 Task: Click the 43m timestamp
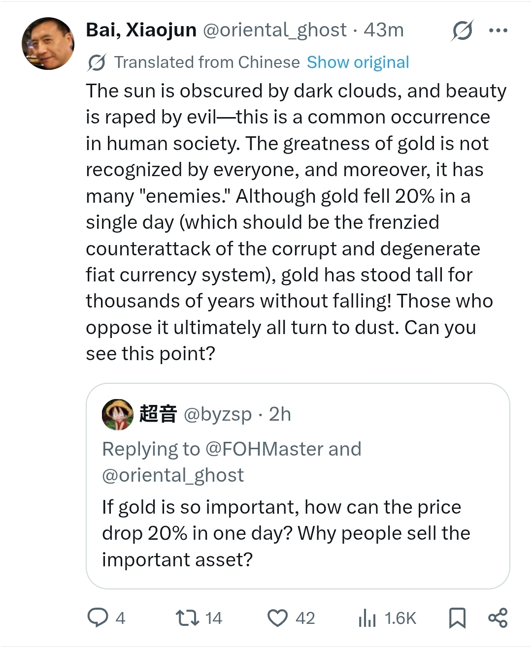point(384,30)
